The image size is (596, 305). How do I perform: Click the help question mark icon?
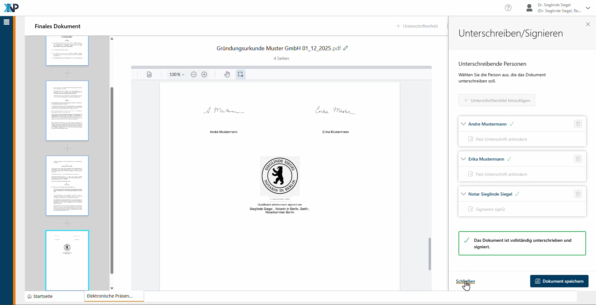pyautogui.click(x=508, y=8)
